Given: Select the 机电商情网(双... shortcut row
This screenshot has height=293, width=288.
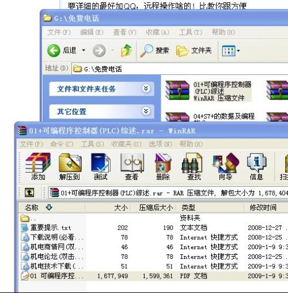Looking at the screenshot, I should pyautogui.click(x=153, y=247).
